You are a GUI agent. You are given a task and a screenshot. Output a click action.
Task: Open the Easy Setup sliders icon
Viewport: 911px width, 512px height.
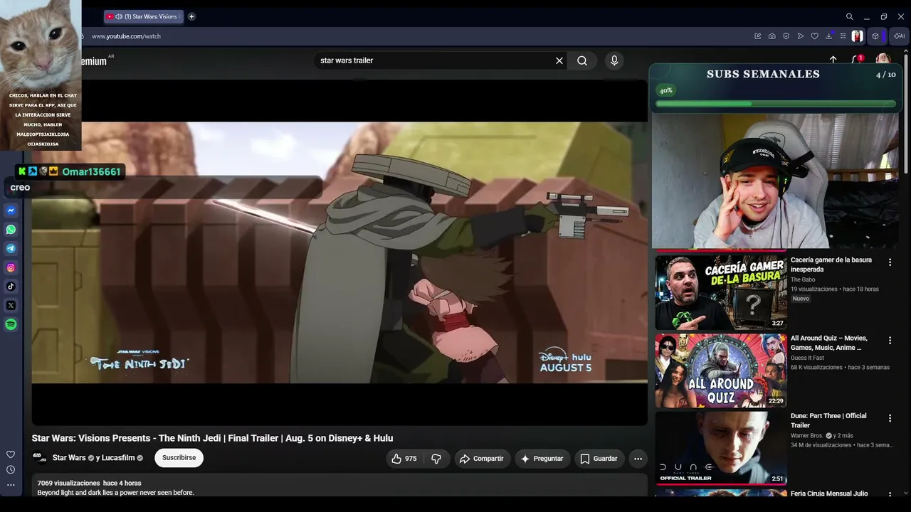(x=843, y=36)
